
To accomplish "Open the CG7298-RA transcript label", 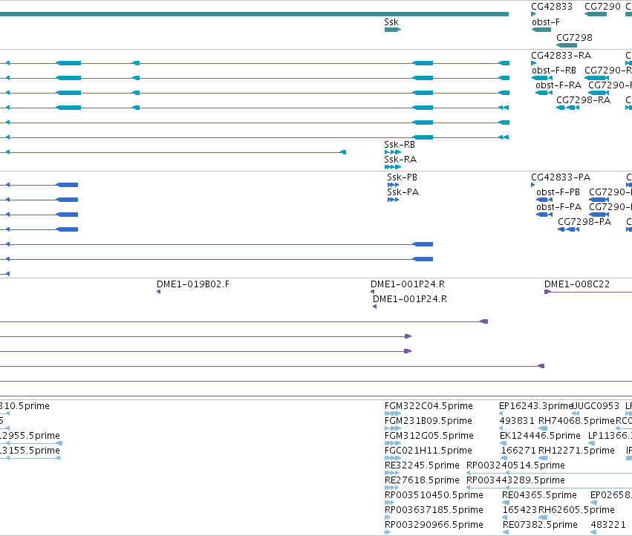I will click(583, 100).
